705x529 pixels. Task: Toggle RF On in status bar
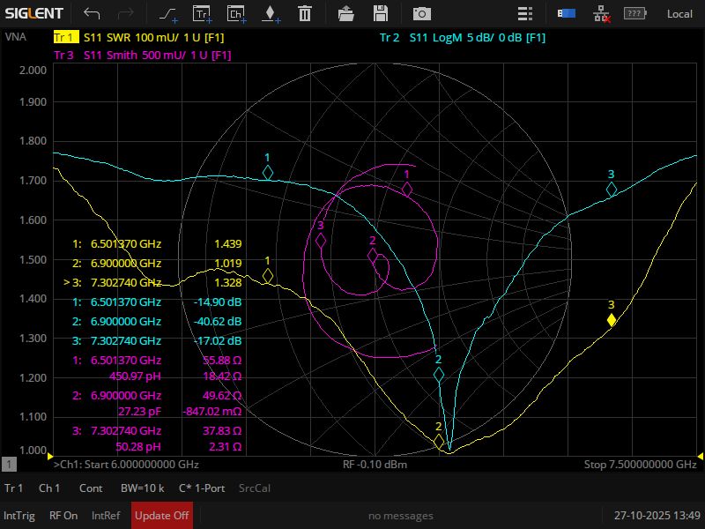[x=63, y=516]
